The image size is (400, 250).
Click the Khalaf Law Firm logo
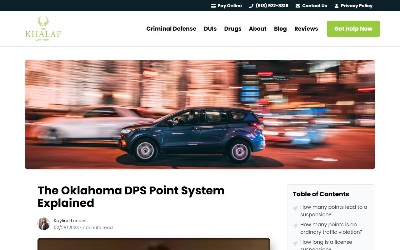click(43, 29)
